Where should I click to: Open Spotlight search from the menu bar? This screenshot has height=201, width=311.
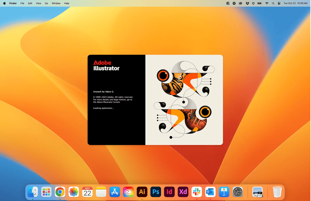(x=273, y=3)
